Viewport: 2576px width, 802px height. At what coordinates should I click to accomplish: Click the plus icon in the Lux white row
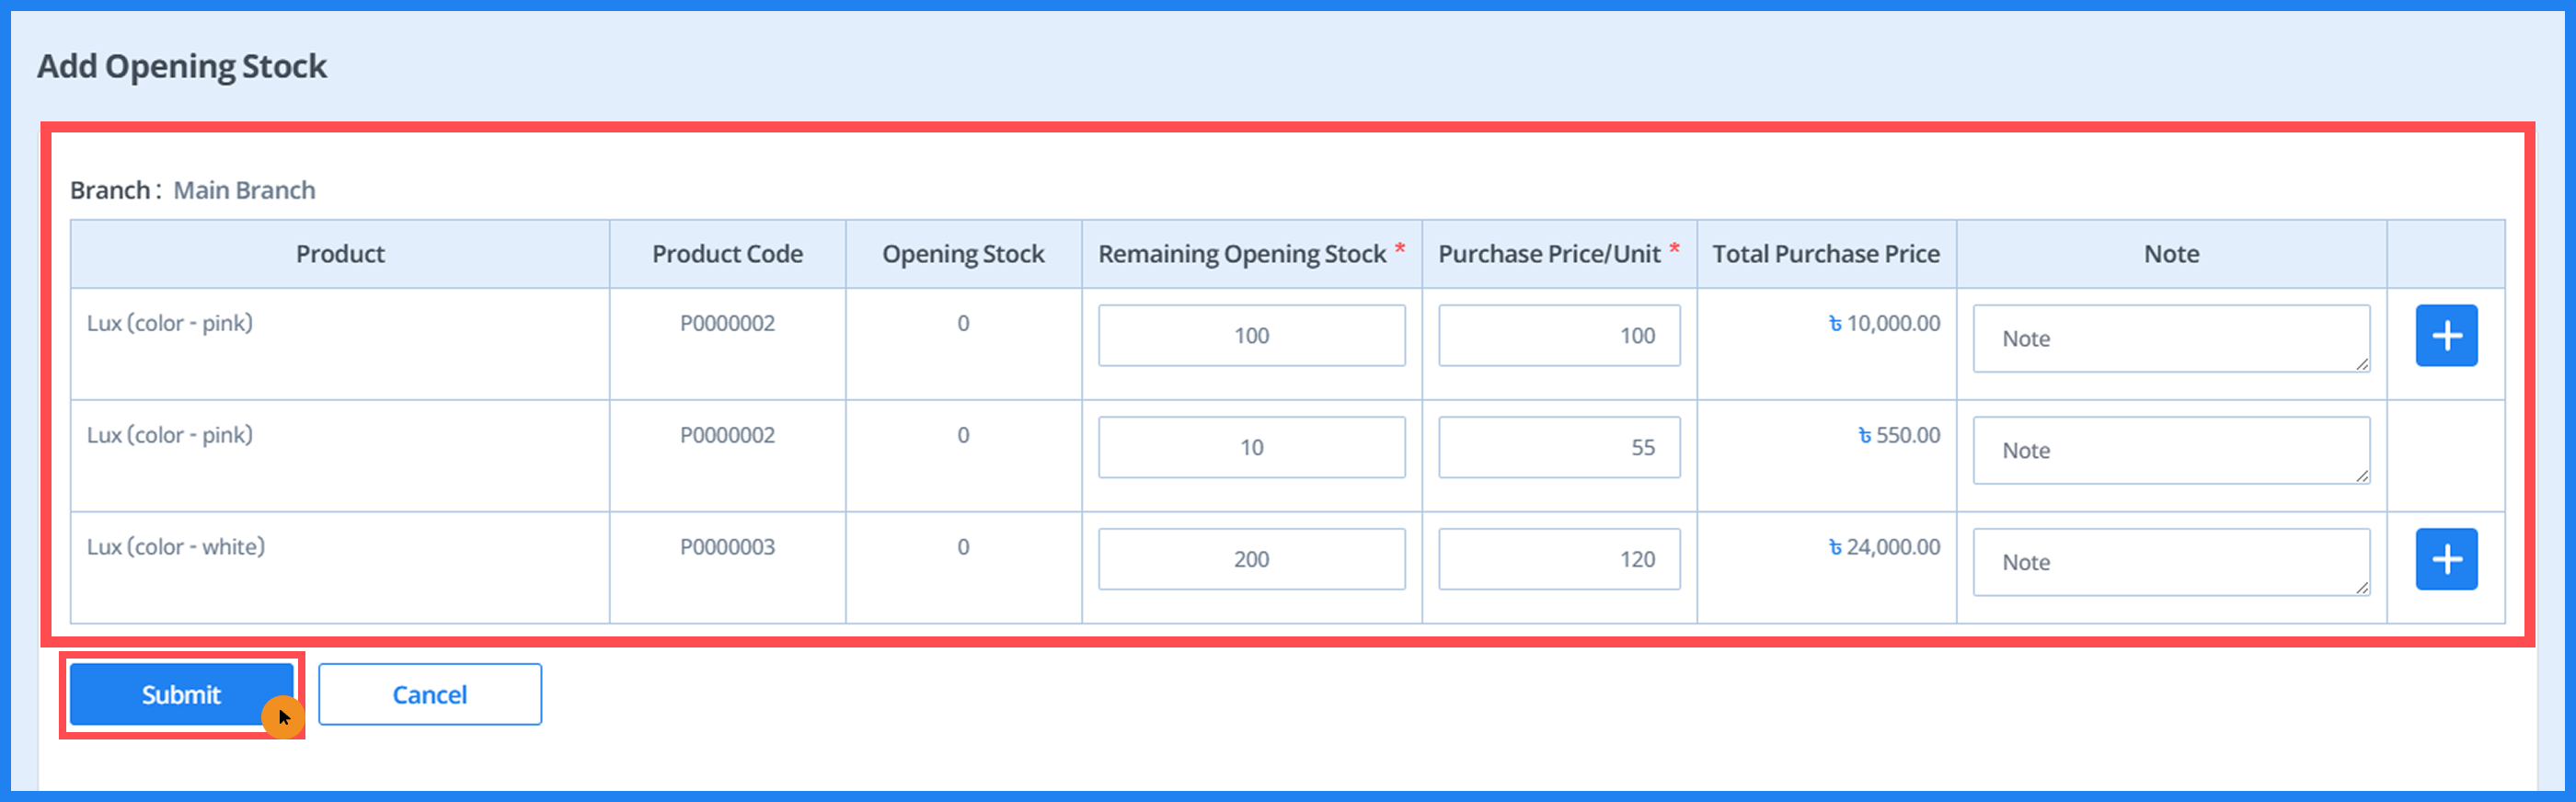[x=2445, y=559]
